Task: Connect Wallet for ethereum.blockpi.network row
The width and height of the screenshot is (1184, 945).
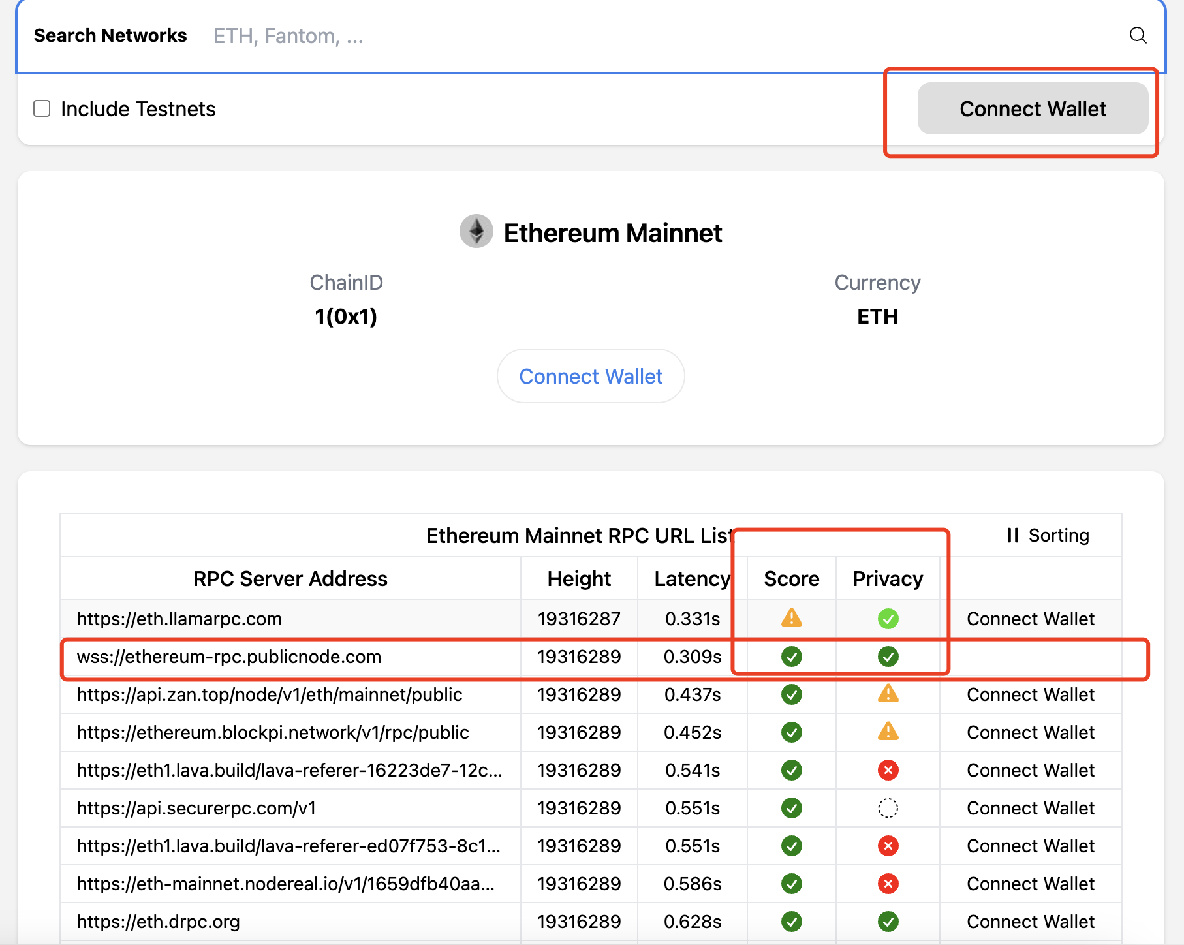Action: [x=1031, y=732]
